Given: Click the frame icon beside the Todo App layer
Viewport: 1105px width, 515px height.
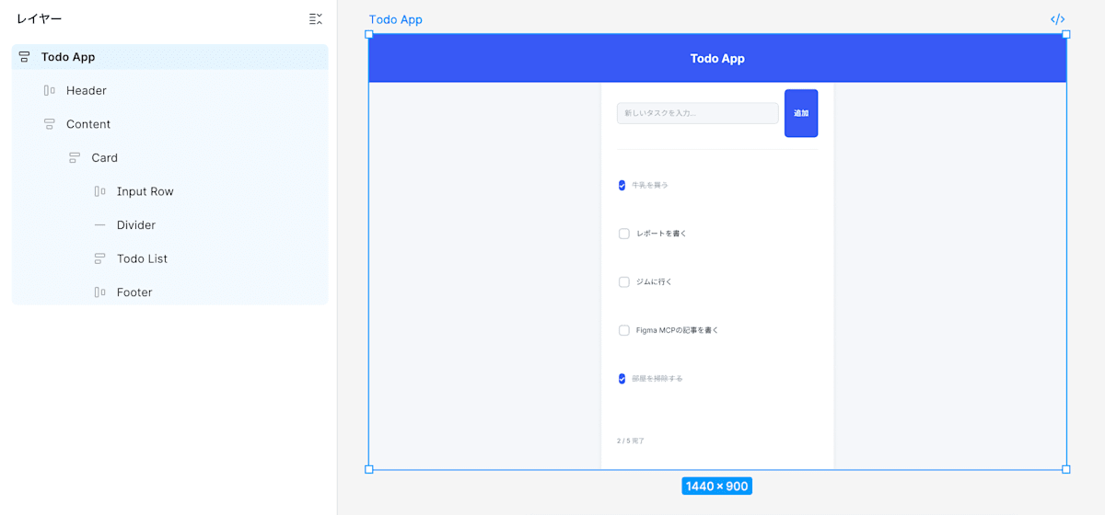Looking at the screenshot, I should 24,57.
